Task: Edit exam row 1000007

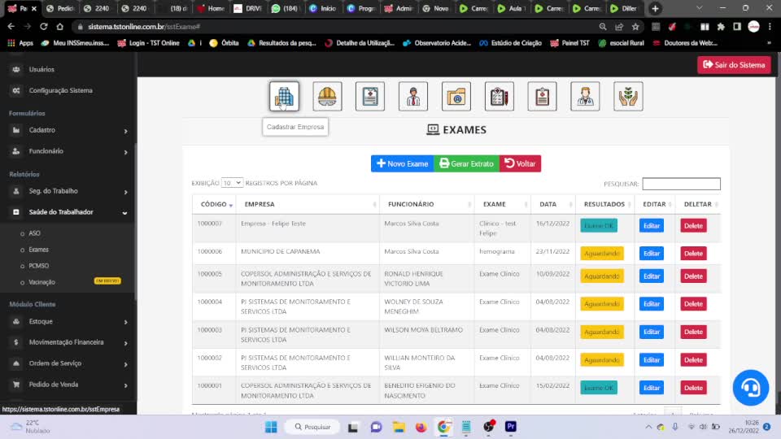Action: pyautogui.click(x=652, y=225)
